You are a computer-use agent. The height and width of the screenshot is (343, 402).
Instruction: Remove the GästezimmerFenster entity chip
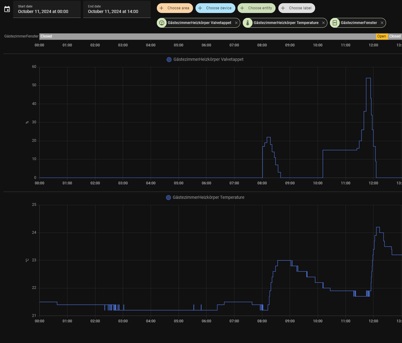[382, 23]
